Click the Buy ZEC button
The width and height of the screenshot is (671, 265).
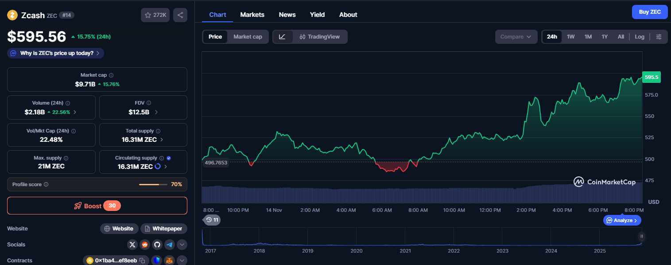click(650, 12)
